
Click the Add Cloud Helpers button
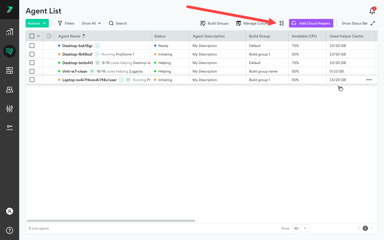click(x=311, y=23)
